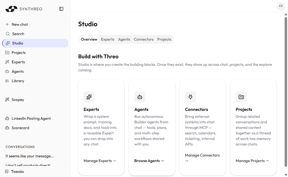Click the Projects card title

coord(244,110)
